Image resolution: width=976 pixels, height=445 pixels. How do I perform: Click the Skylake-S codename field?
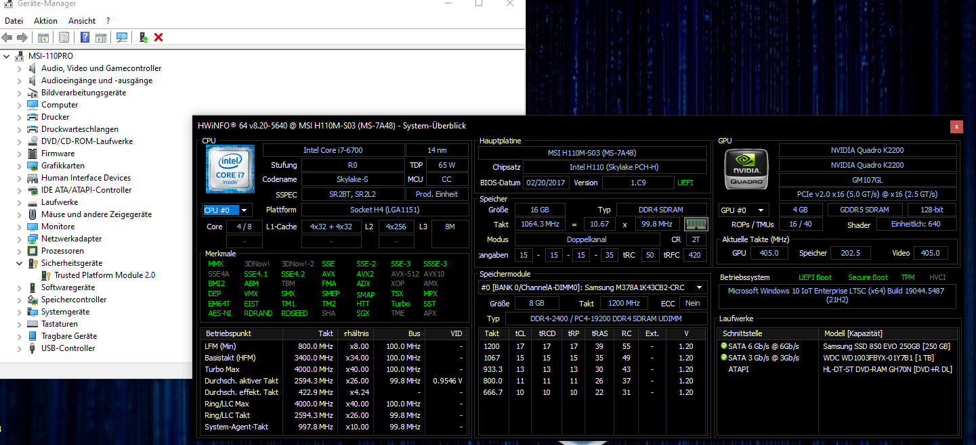tap(353, 179)
